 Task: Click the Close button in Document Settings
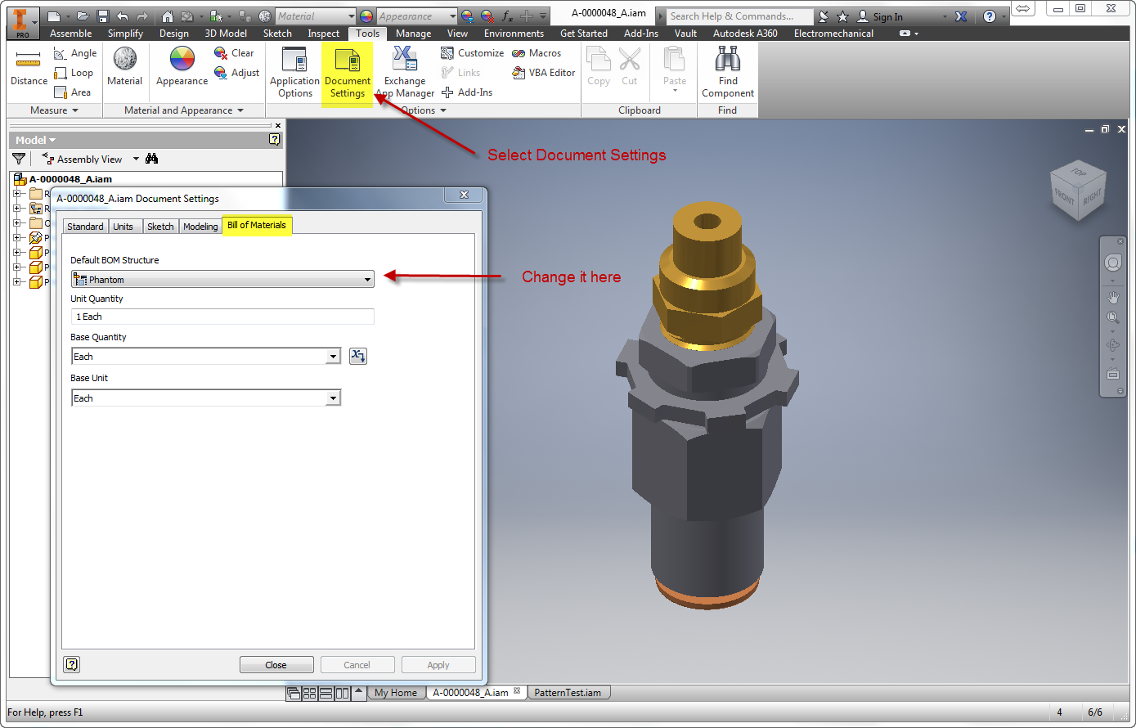click(x=276, y=664)
